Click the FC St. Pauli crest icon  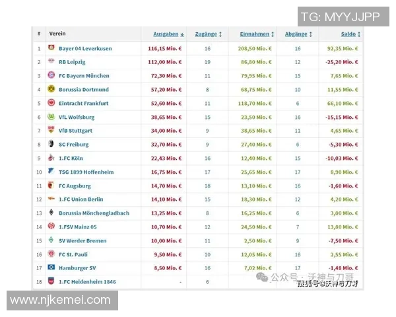coord(51,254)
